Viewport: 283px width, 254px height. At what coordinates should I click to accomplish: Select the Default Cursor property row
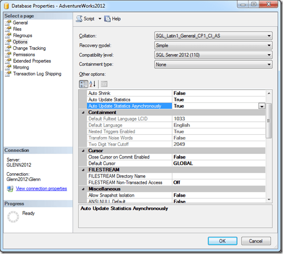[x=176, y=163]
